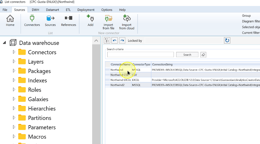The image size is (260, 144).
Task: Expand the Packages tree node
Action: pos(14,71)
